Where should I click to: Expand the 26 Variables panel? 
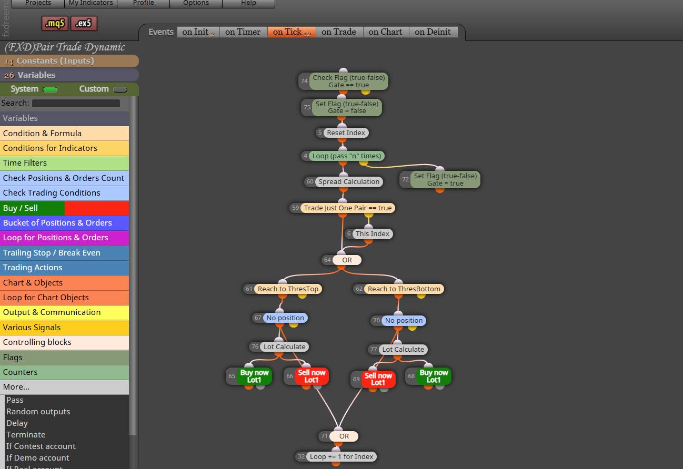point(69,75)
